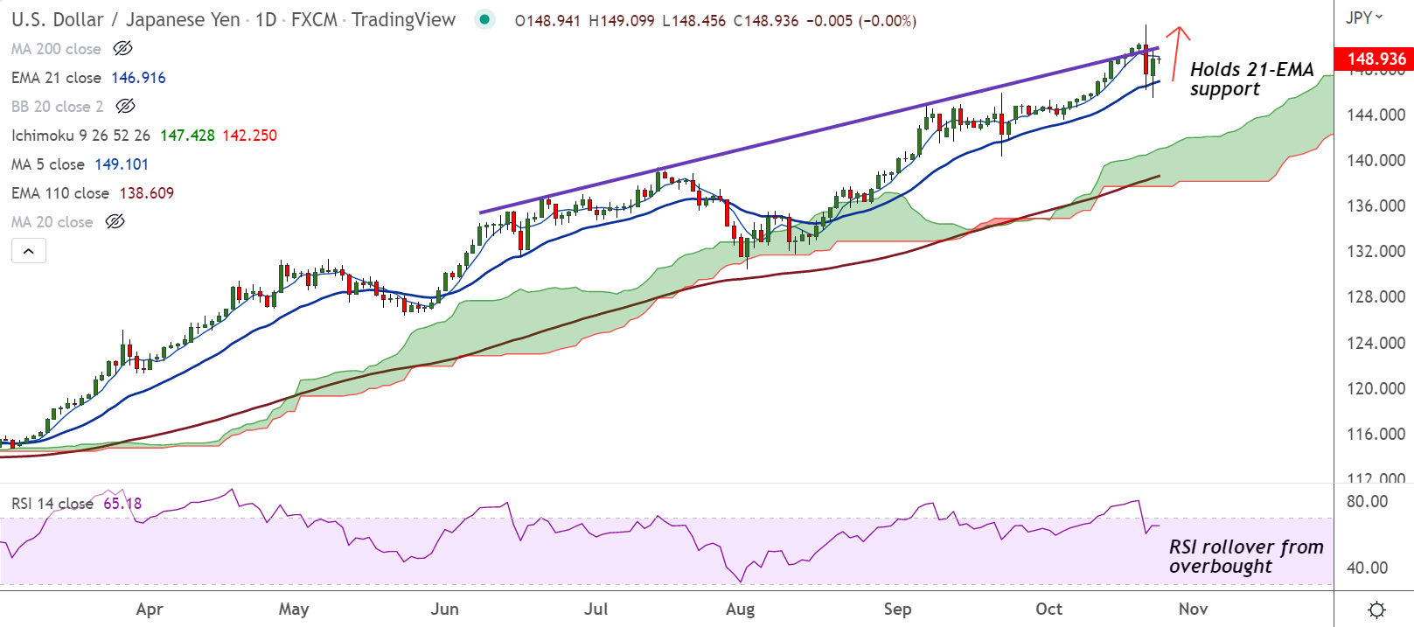Click the 144.000 price axis label
Image resolution: width=1414 pixels, height=627 pixels.
pyautogui.click(x=1376, y=115)
